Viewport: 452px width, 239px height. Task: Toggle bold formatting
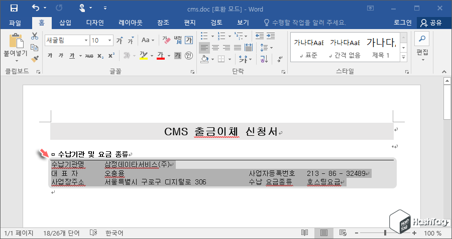[50, 56]
